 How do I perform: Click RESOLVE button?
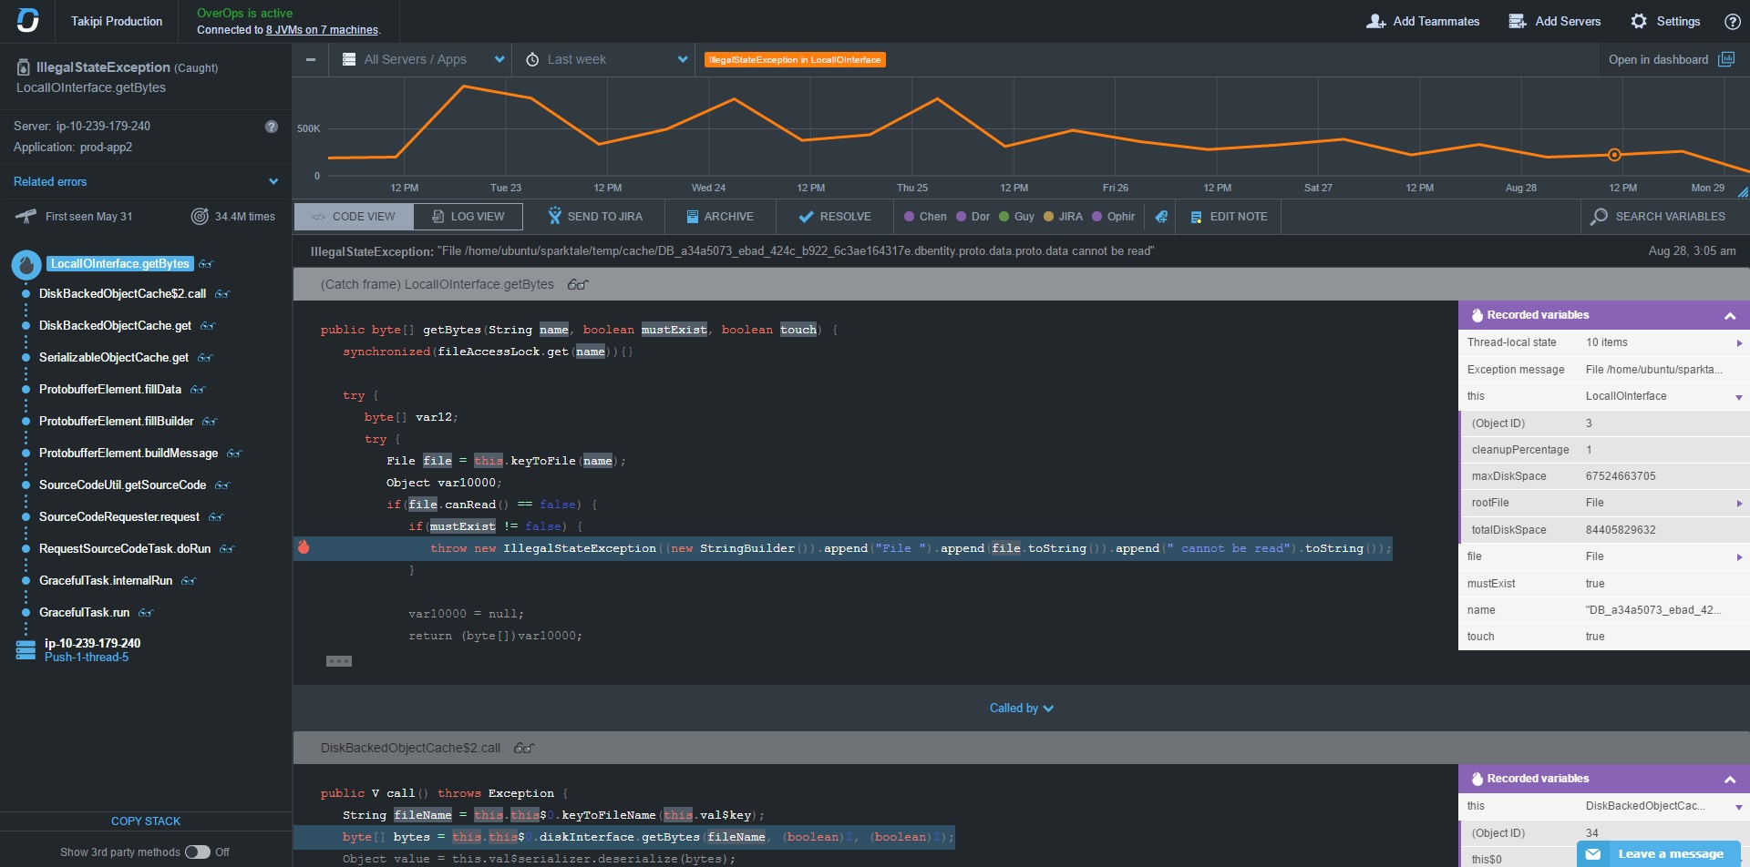click(835, 217)
